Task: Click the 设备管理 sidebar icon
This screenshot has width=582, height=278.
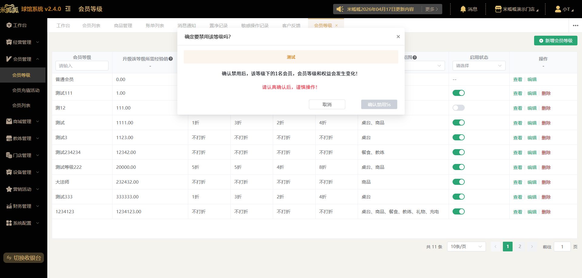Action: [9, 172]
